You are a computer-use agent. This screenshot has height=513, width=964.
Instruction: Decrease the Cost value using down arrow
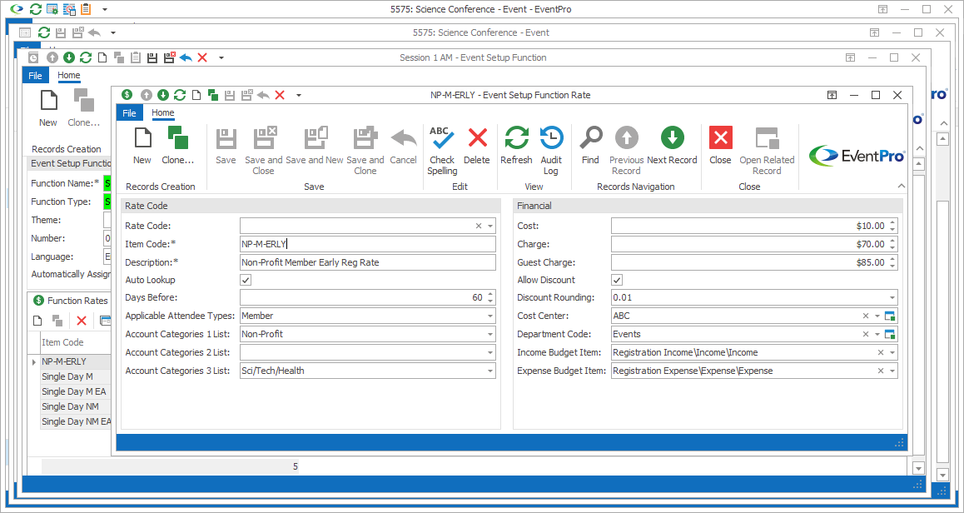pyautogui.click(x=892, y=230)
